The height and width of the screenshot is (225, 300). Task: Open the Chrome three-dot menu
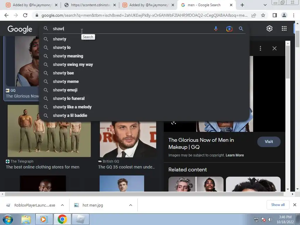click(x=294, y=15)
